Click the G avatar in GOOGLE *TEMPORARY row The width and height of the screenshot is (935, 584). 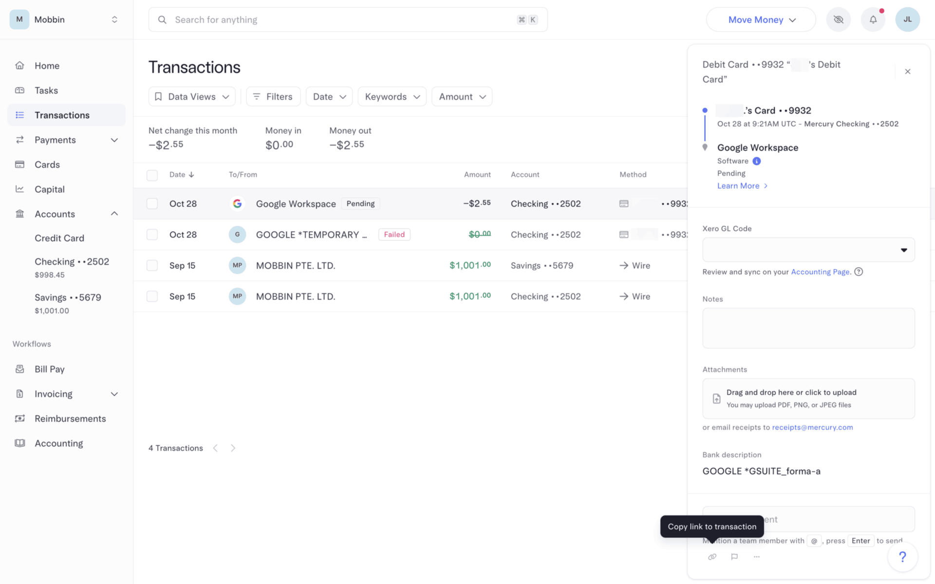click(x=237, y=235)
